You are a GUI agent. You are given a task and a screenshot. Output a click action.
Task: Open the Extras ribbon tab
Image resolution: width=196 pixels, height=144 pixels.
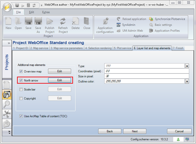coord(46,12)
